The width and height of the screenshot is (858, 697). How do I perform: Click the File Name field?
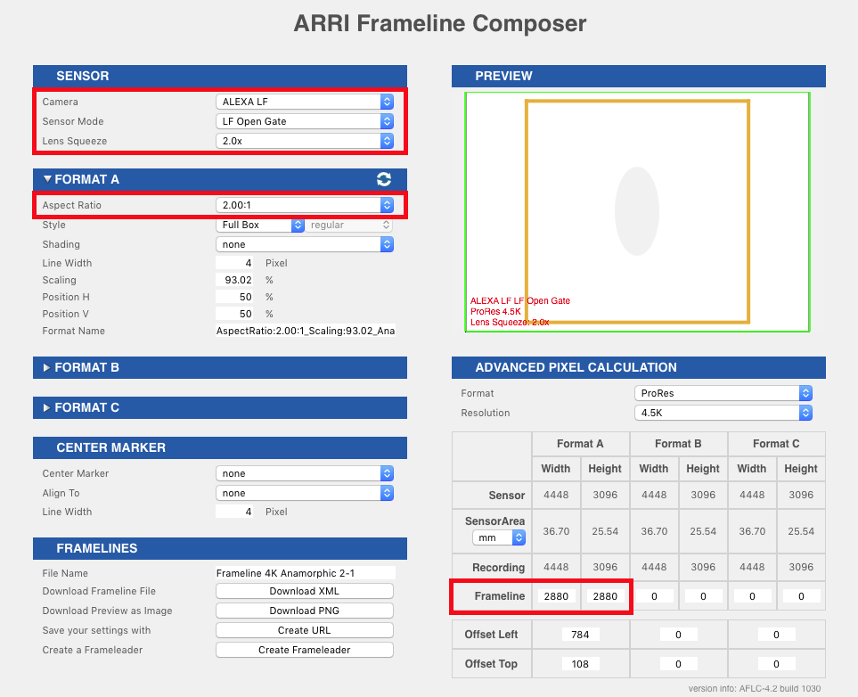point(306,573)
